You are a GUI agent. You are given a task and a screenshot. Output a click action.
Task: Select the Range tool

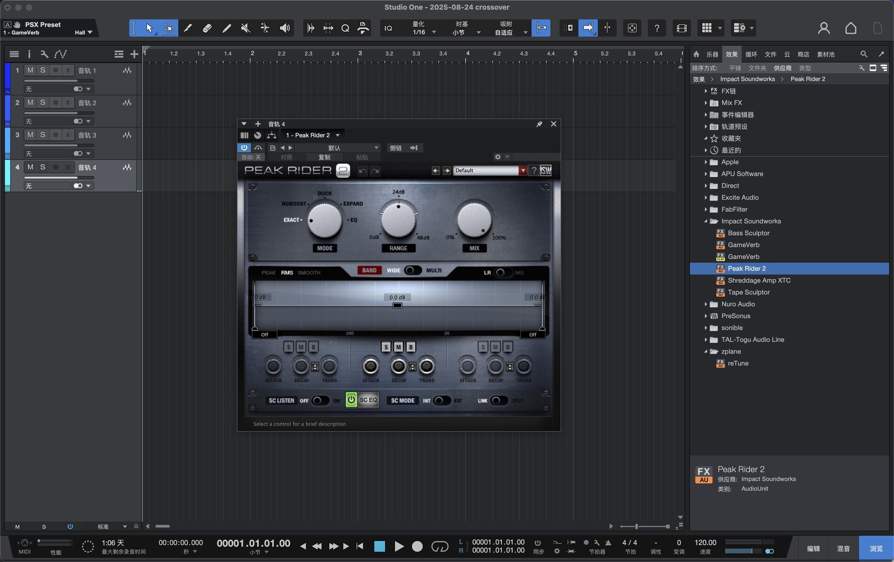point(169,28)
